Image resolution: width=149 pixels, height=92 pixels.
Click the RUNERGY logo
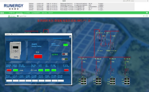pyautogui.click(x=13, y=7)
